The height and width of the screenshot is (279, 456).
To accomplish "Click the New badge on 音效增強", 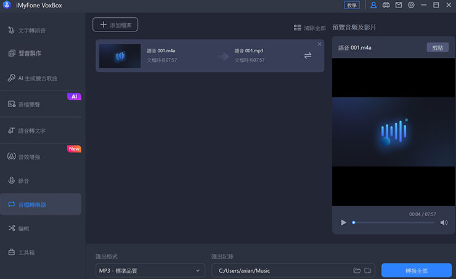I will tap(74, 149).
